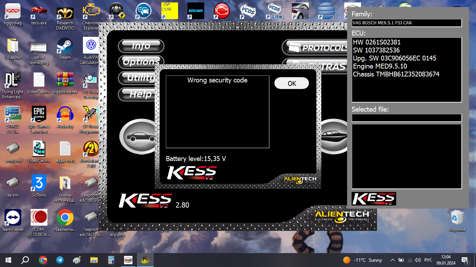Open TeamViewer desktop icon
Image resolution: width=476 pixels, height=267 pixels.
click(x=13, y=219)
